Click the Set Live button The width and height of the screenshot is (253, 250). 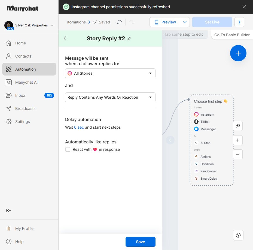click(212, 22)
